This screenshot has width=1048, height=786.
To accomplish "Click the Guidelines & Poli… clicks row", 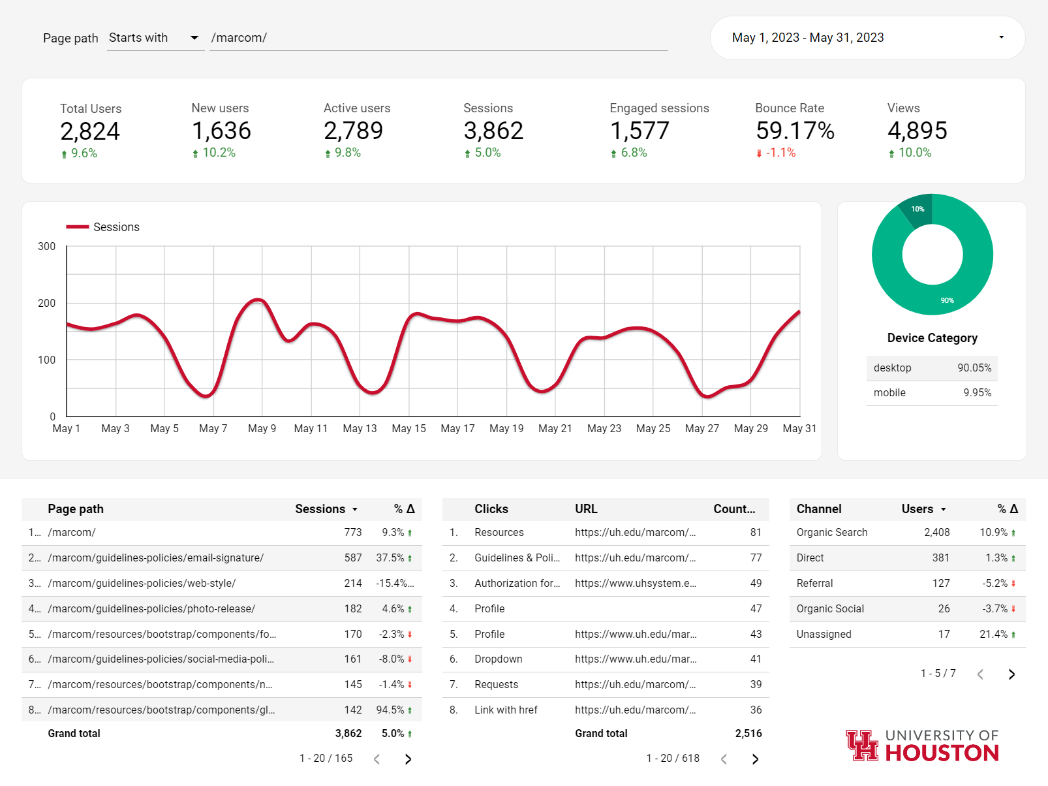I will [x=606, y=558].
